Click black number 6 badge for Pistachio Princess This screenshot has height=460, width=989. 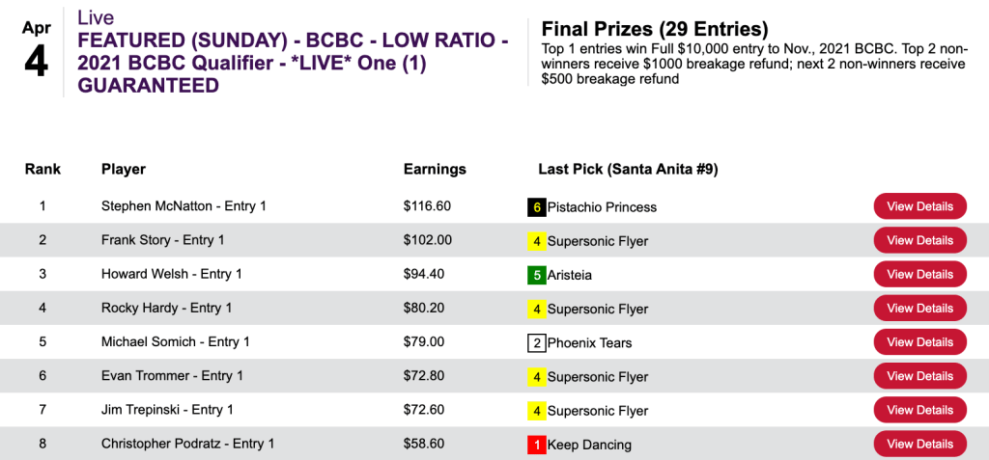536,207
